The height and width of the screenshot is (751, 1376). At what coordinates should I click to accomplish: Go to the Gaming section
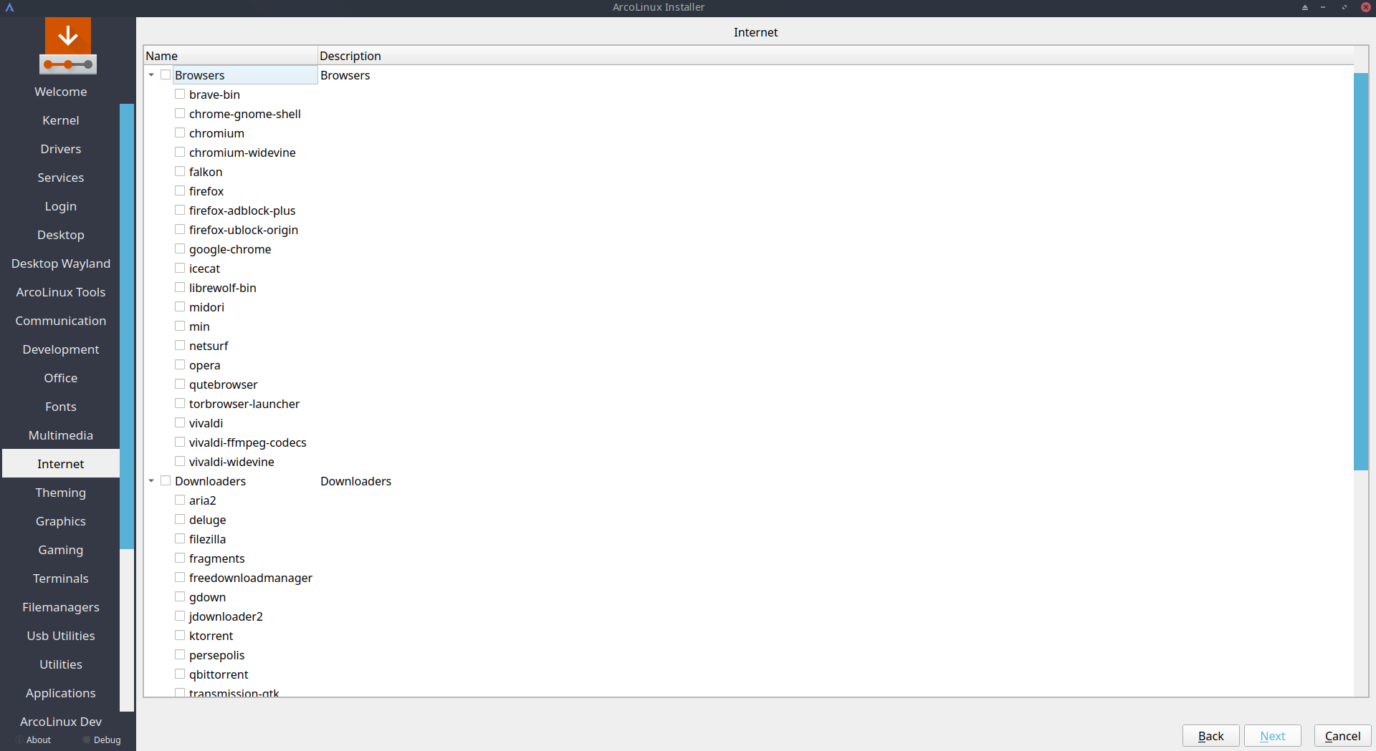(61, 550)
